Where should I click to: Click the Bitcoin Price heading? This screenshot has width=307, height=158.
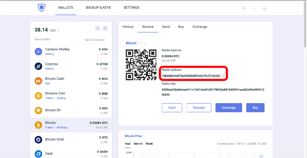[x=134, y=136]
